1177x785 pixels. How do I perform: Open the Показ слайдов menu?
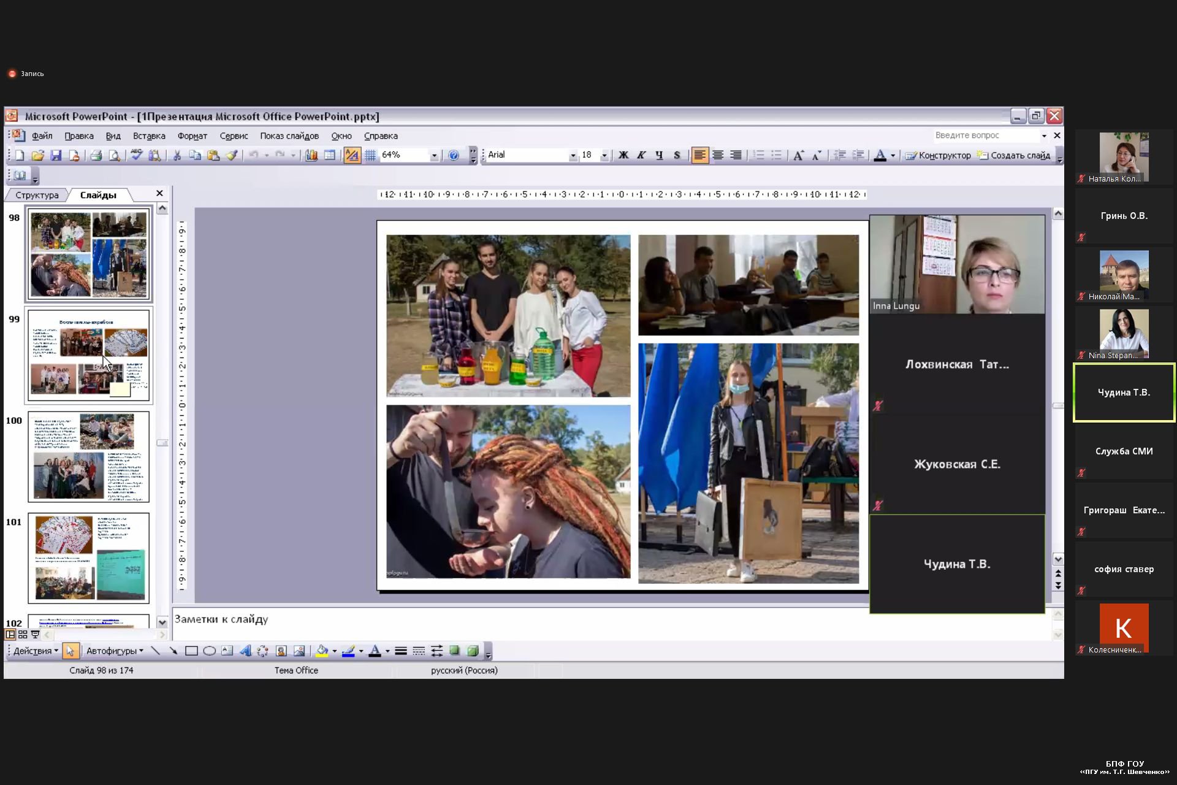click(289, 136)
